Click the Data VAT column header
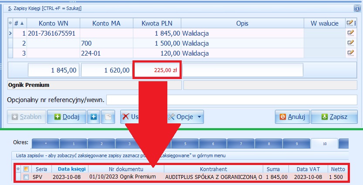 308,169
